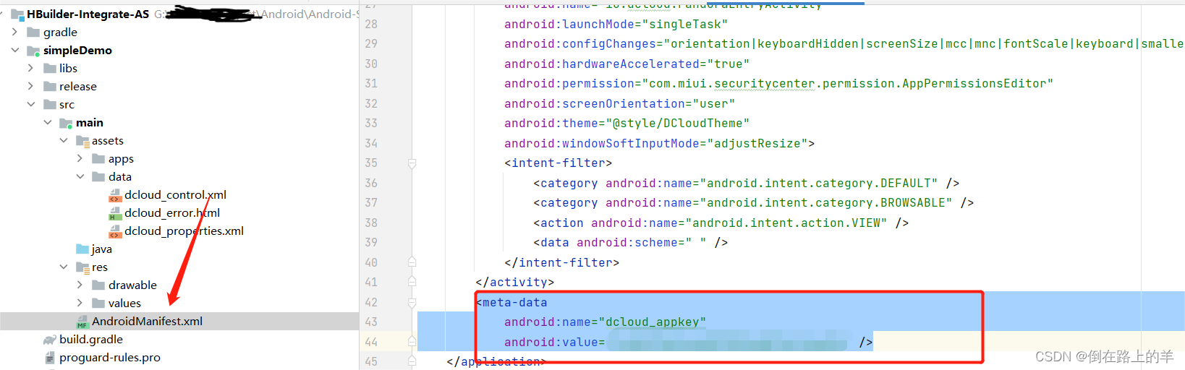Open proguard-rules.pro in the tree
The image size is (1185, 370).
point(110,357)
